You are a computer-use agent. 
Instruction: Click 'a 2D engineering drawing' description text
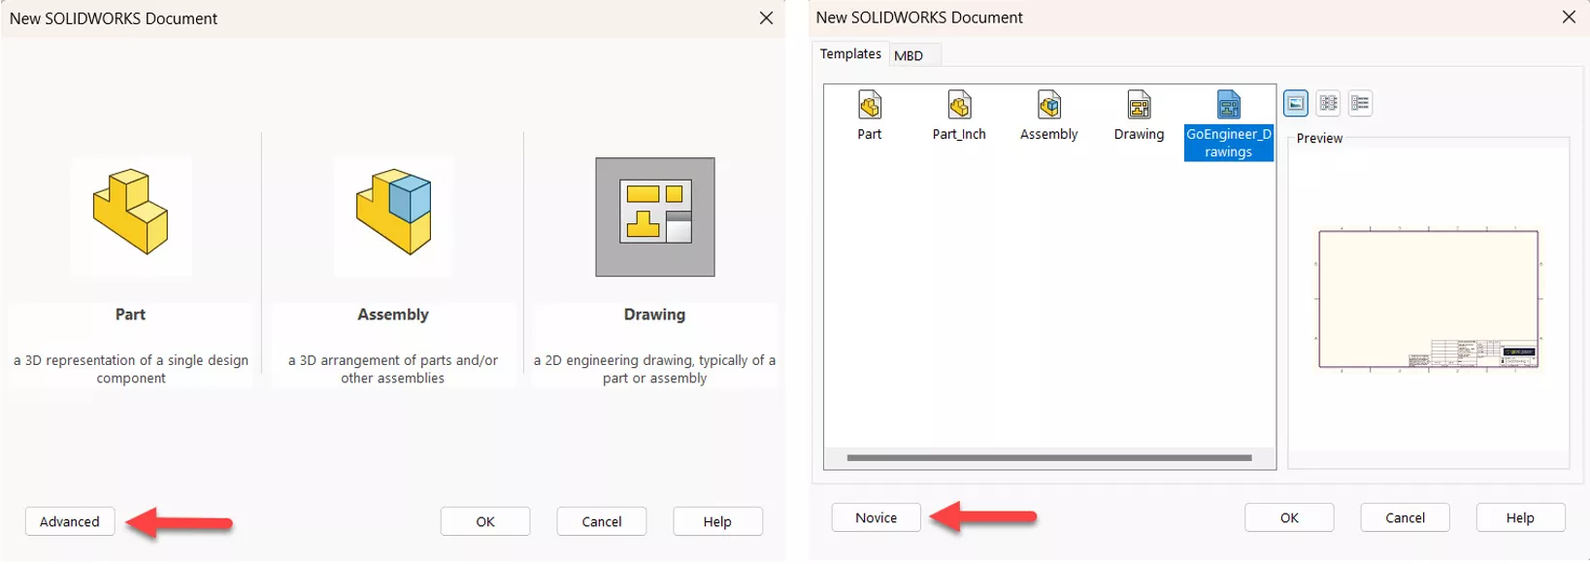tap(654, 369)
